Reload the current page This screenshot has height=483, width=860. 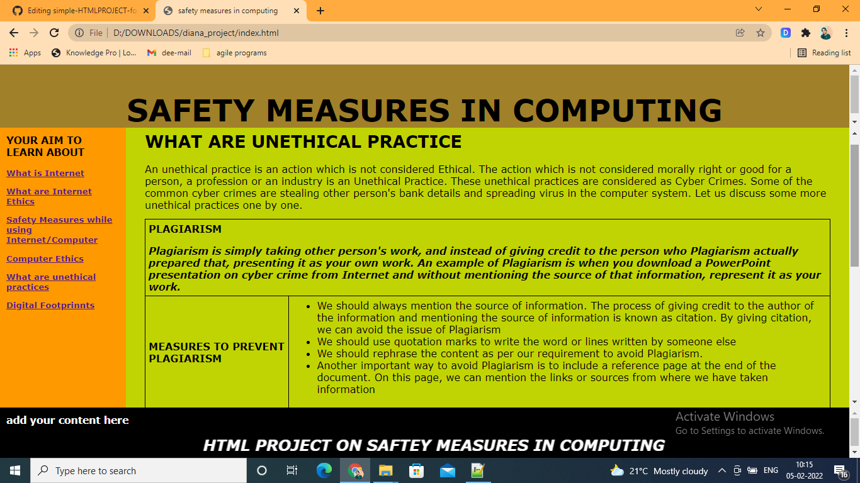(54, 32)
